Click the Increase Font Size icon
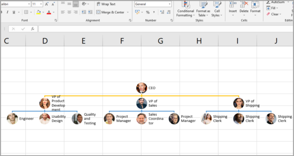Viewport: 294px width, 156px height. 47,4
